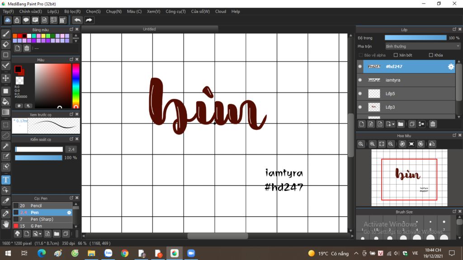Duplicate the current layer

(x=412, y=124)
